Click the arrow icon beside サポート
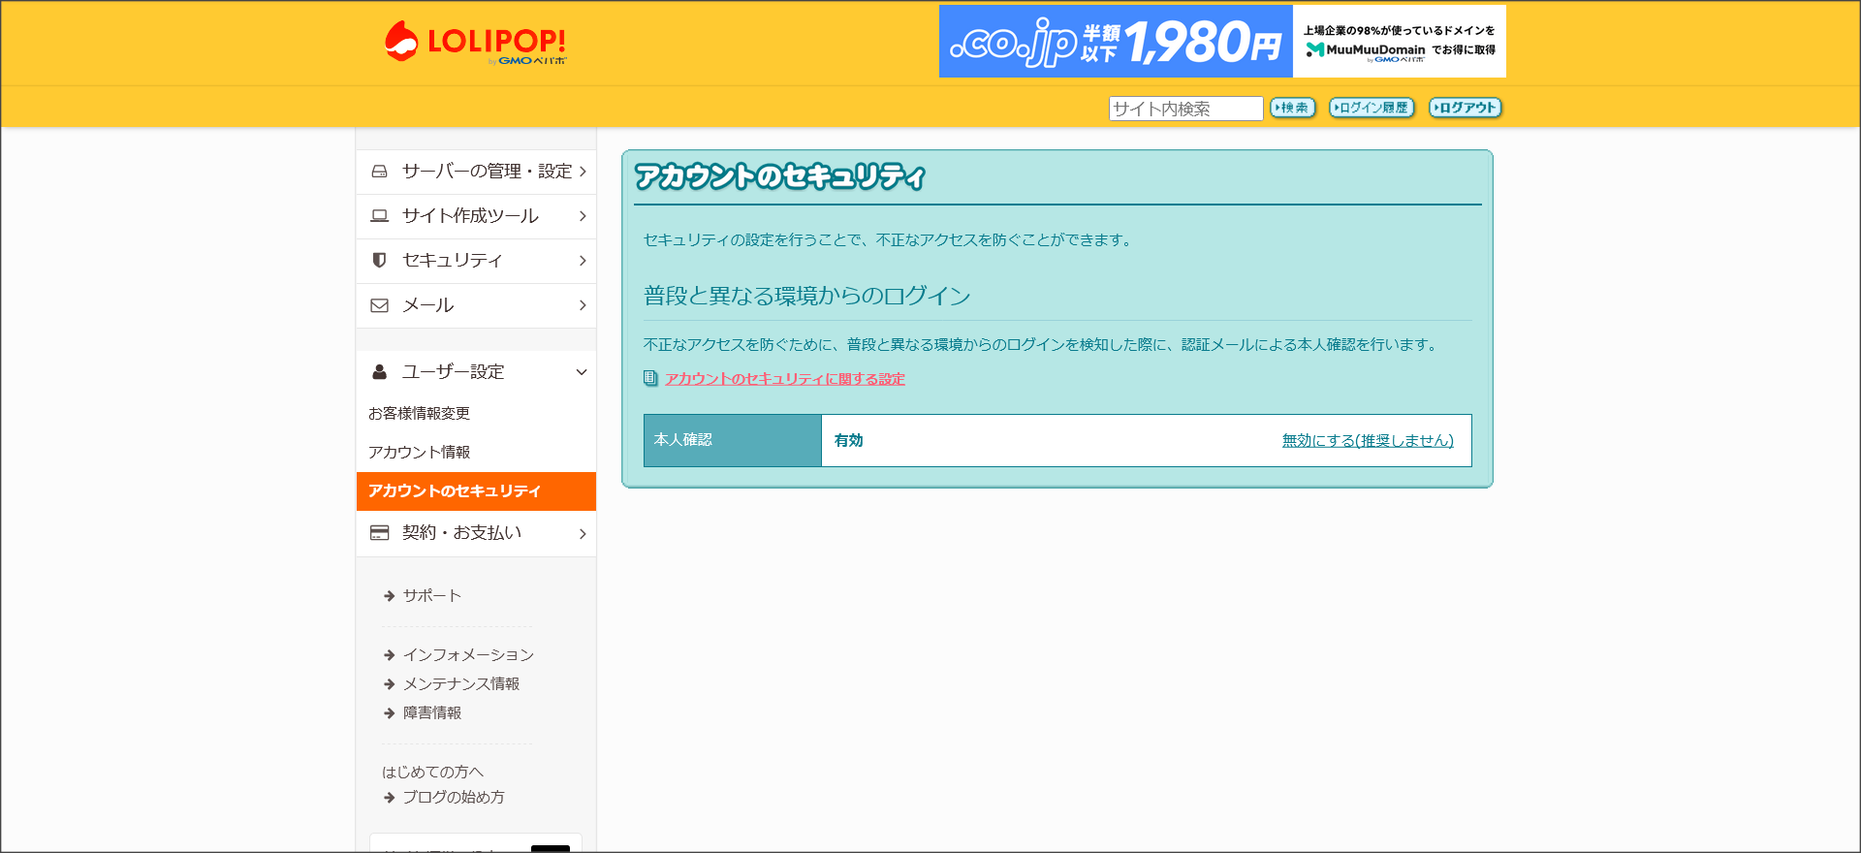Viewport: 1861px width, 853px height. pyautogui.click(x=389, y=596)
